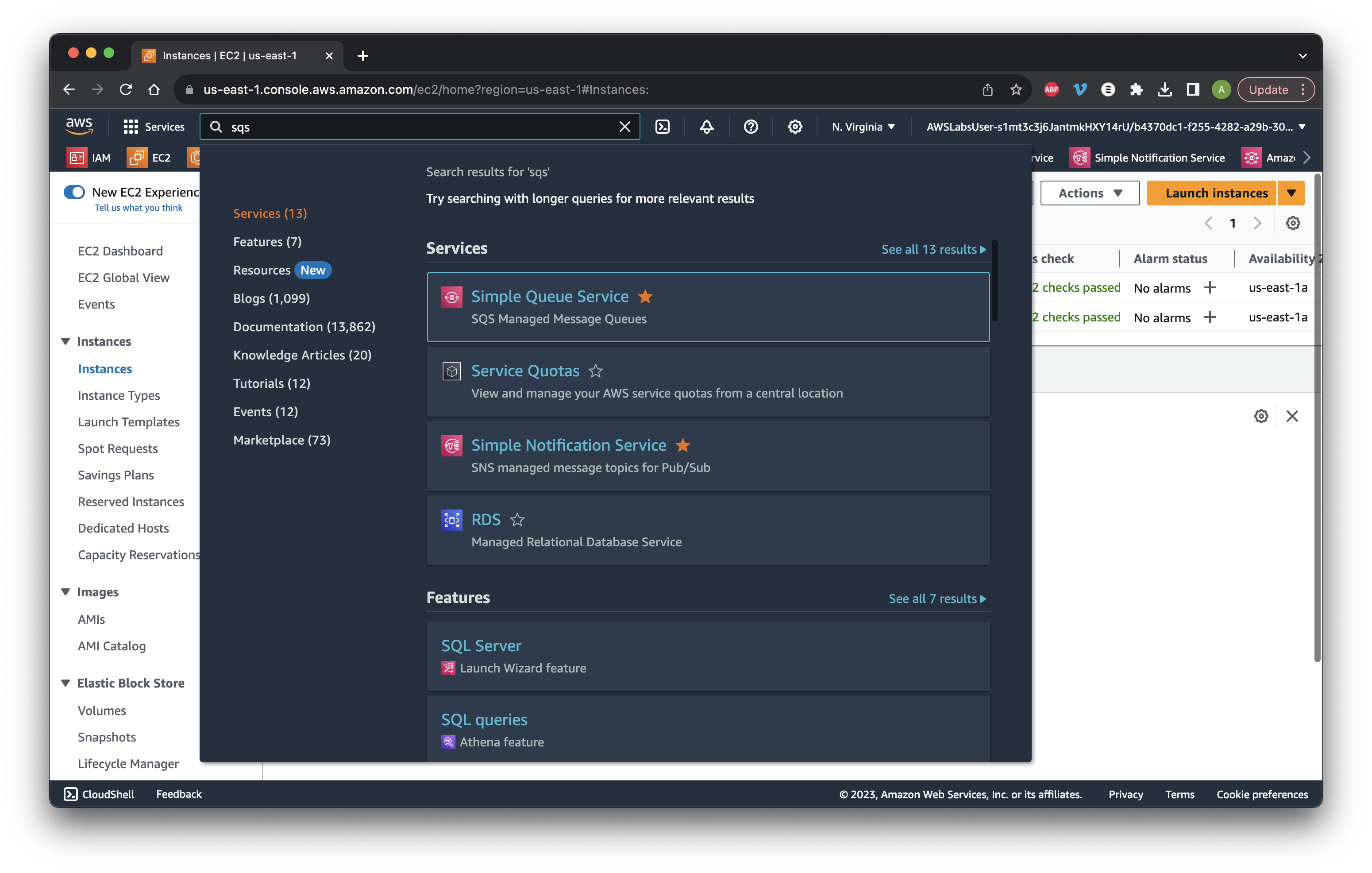
Task: Filter results by Features (7)
Action: click(x=267, y=242)
